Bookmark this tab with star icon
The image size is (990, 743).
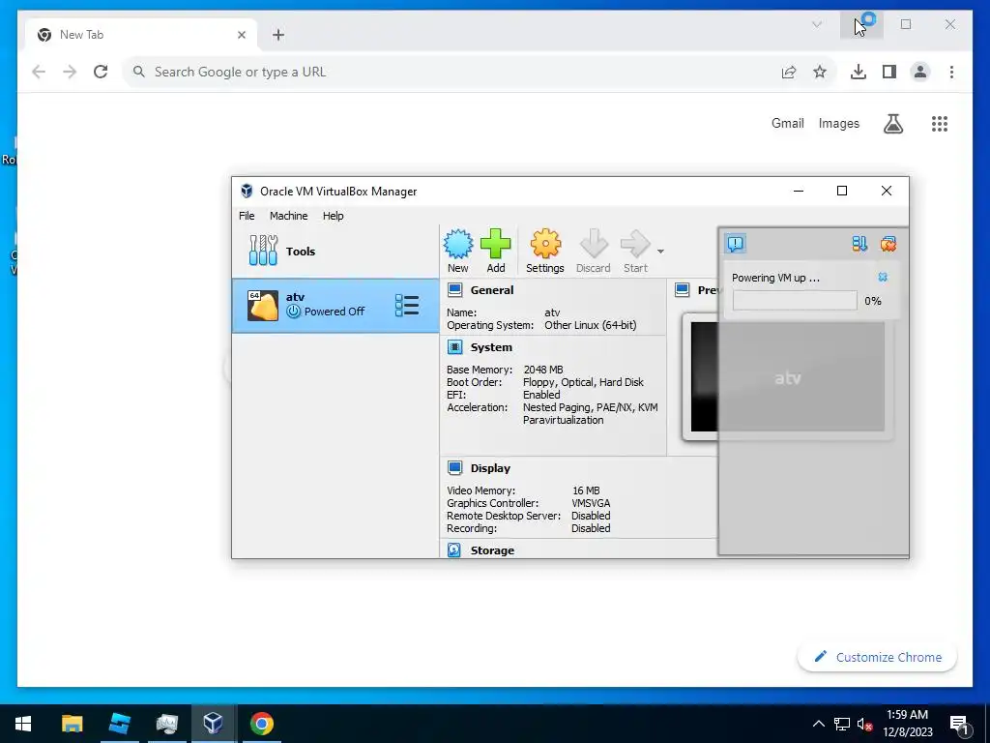820,72
